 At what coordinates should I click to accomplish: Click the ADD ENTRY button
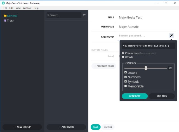pos(67,127)
